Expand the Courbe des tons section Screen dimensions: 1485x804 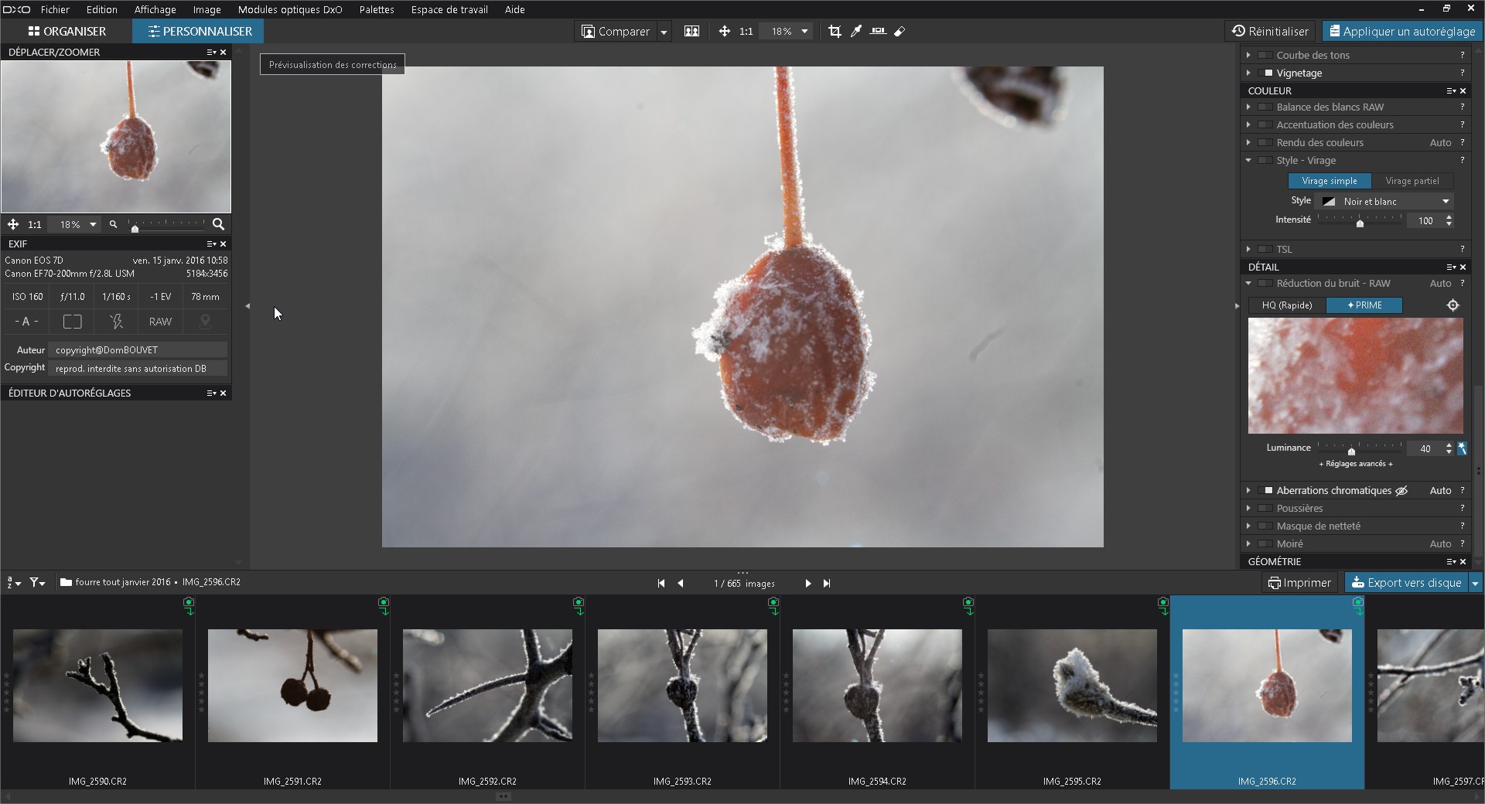point(1248,56)
